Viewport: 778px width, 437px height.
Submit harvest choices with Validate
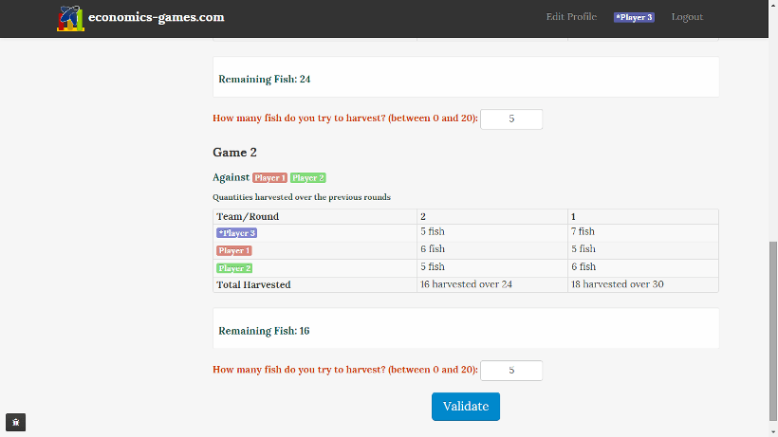click(466, 407)
